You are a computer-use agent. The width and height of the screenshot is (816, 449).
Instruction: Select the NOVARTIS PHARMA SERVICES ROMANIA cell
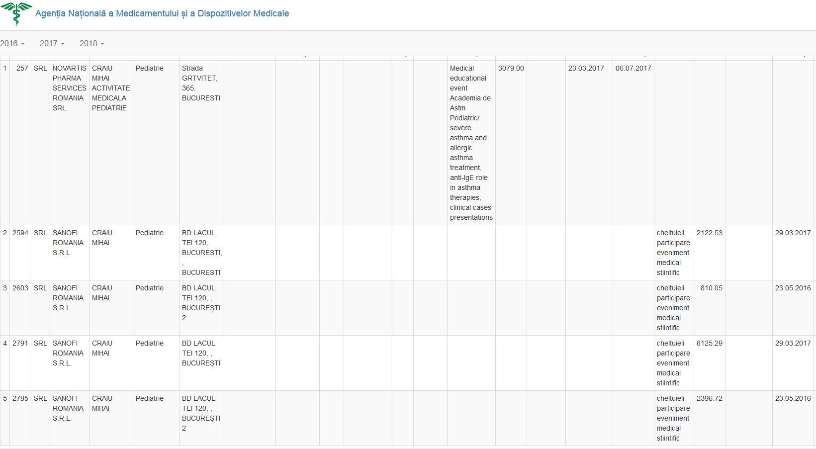tap(69, 88)
